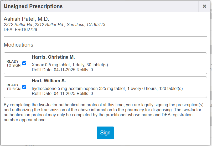Select prescriber name Ashish Patel, M.D.
The image size is (212, 146).
(x=27, y=19)
